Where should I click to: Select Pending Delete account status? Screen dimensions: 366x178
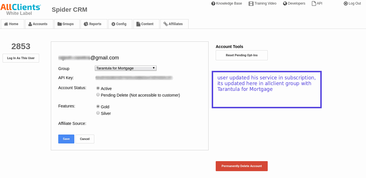(x=98, y=95)
